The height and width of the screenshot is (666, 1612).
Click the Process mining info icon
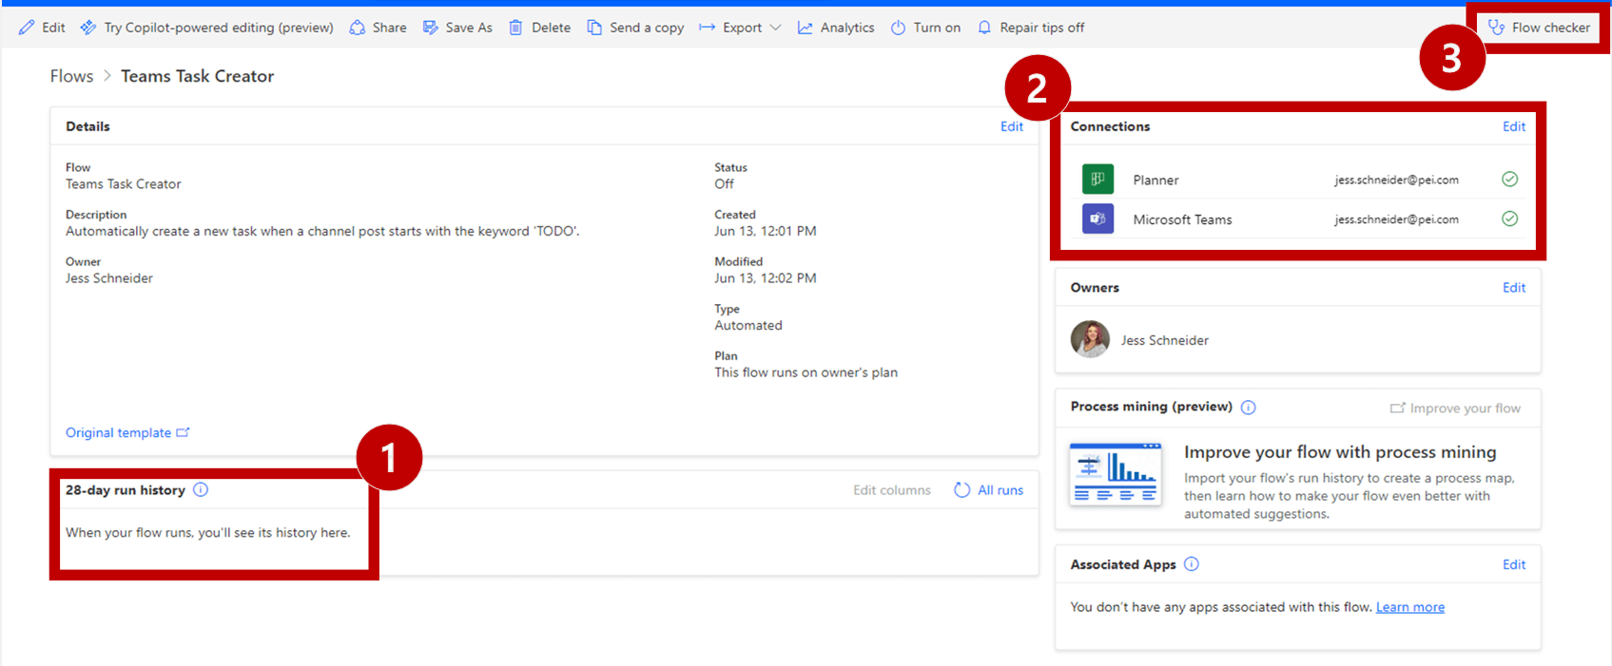pos(1248,407)
